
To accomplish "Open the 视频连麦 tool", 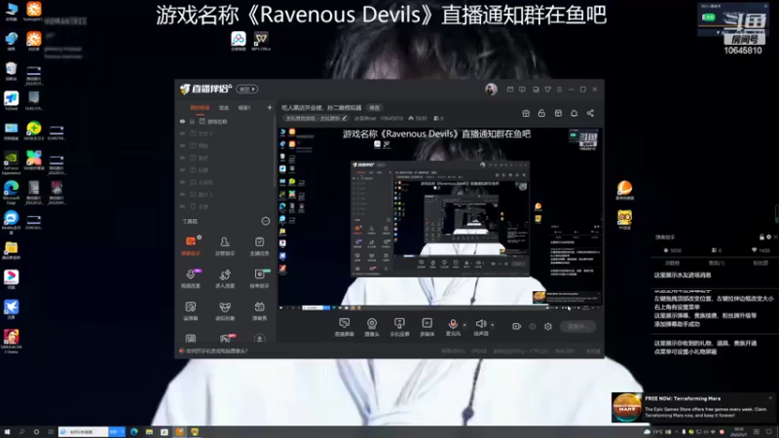I will tap(191, 278).
